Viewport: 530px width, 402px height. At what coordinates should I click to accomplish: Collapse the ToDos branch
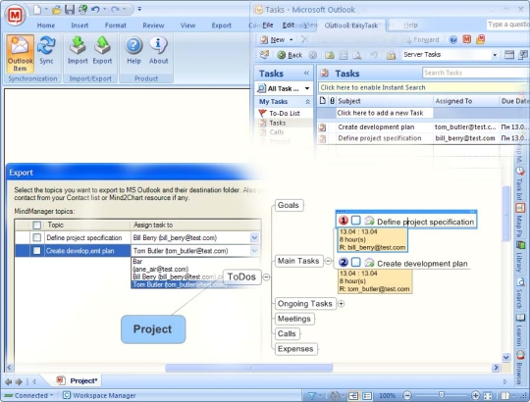266,277
